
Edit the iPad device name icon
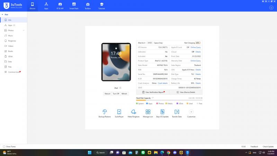pos(120,88)
